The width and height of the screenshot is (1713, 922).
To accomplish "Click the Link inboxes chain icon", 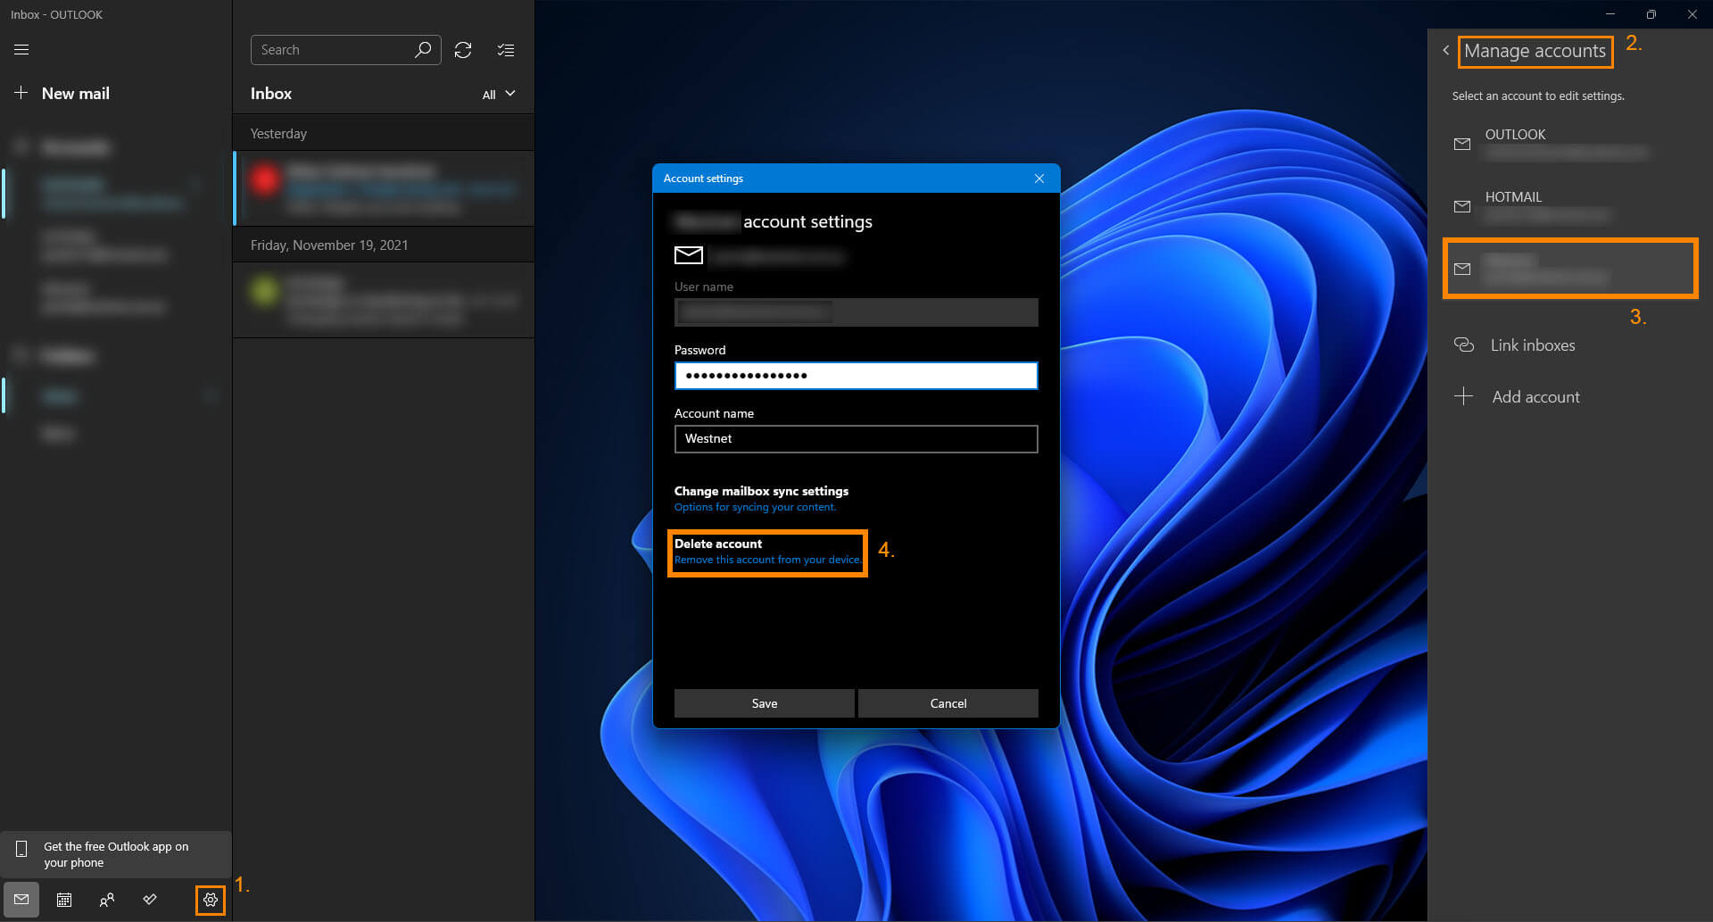I will (x=1463, y=345).
